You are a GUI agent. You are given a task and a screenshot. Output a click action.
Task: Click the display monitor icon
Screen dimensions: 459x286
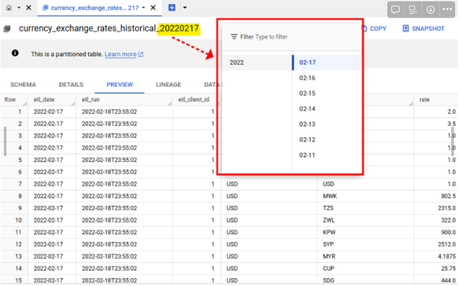click(x=413, y=10)
